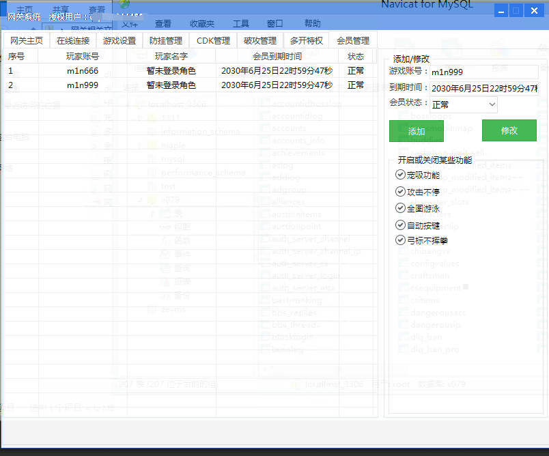Focus the 到期时间 input field
The image size is (549, 456).
coord(484,88)
